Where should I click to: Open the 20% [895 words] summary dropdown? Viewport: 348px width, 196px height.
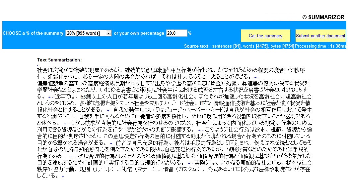click(x=88, y=33)
